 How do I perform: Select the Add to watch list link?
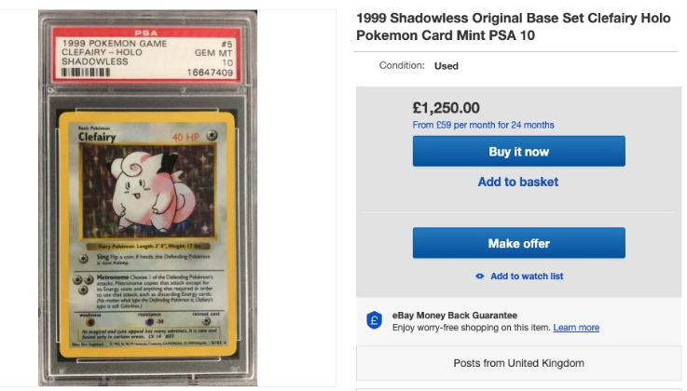point(527,276)
